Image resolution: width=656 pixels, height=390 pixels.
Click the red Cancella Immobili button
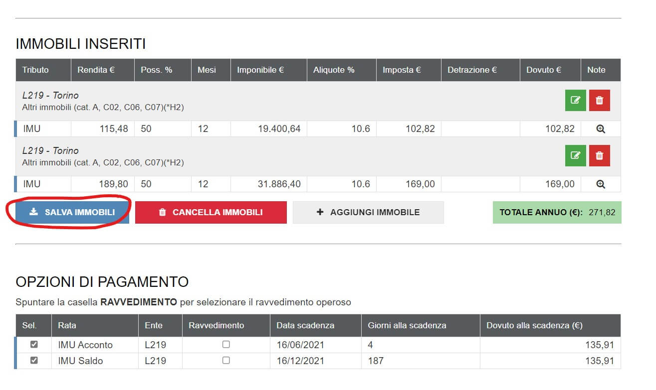pos(211,212)
